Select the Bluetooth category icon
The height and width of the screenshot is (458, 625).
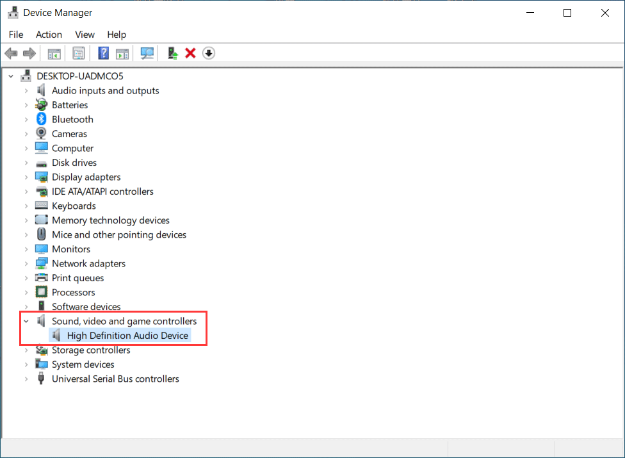(x=42, y=119)
